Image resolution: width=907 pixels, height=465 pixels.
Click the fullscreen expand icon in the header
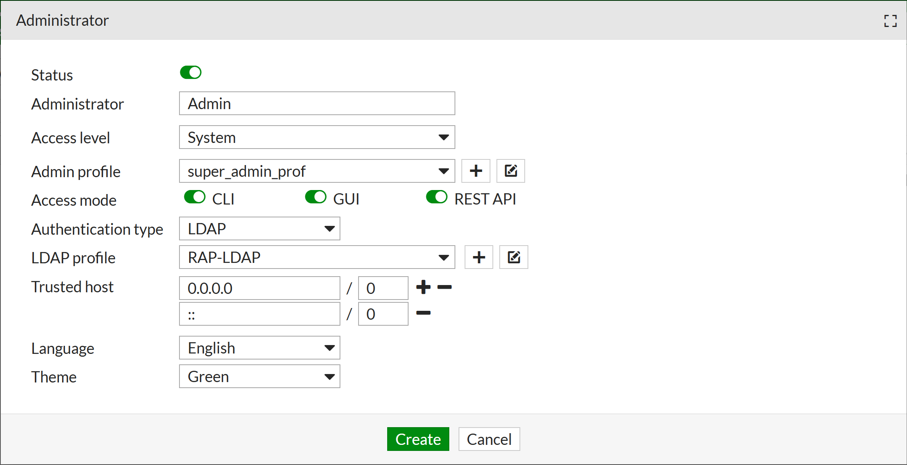point(890,21)
